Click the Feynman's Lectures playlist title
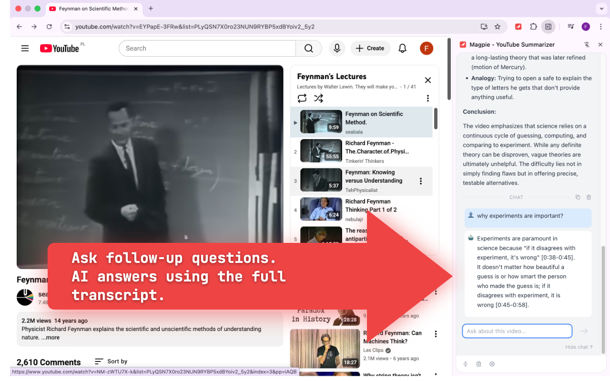 [332, 76]
